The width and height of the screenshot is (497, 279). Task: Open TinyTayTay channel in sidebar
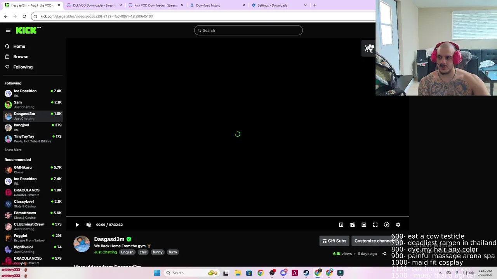click(33, 139)
